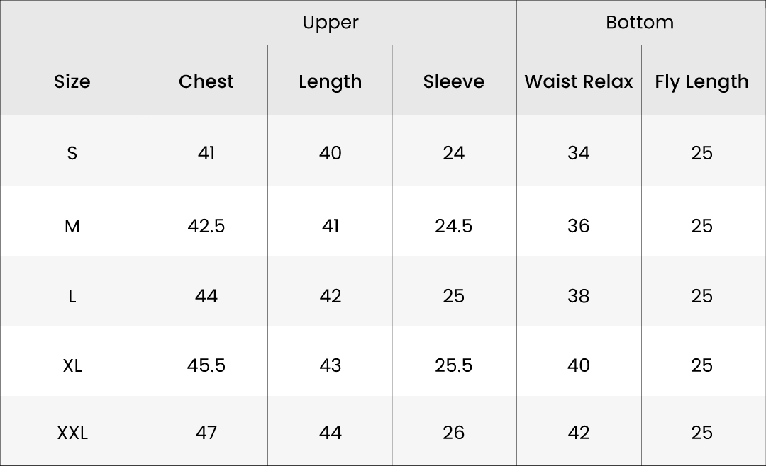This screenshot has width=766, height=466.
Task: Click the M size row label
Action: (72, 226)
